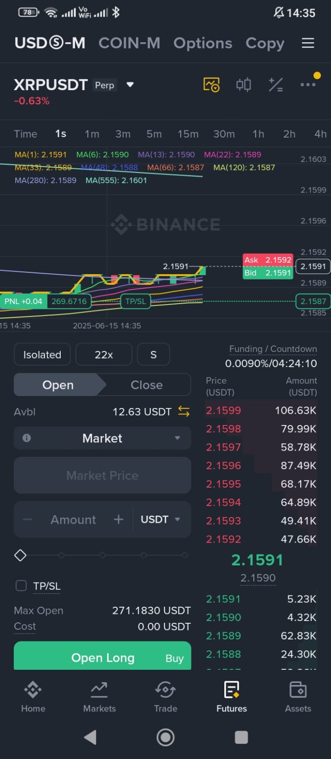Tap the Android recent apps square button
Image resolution: width=331 pixels, height=759 pixels.
click(241, 737)
